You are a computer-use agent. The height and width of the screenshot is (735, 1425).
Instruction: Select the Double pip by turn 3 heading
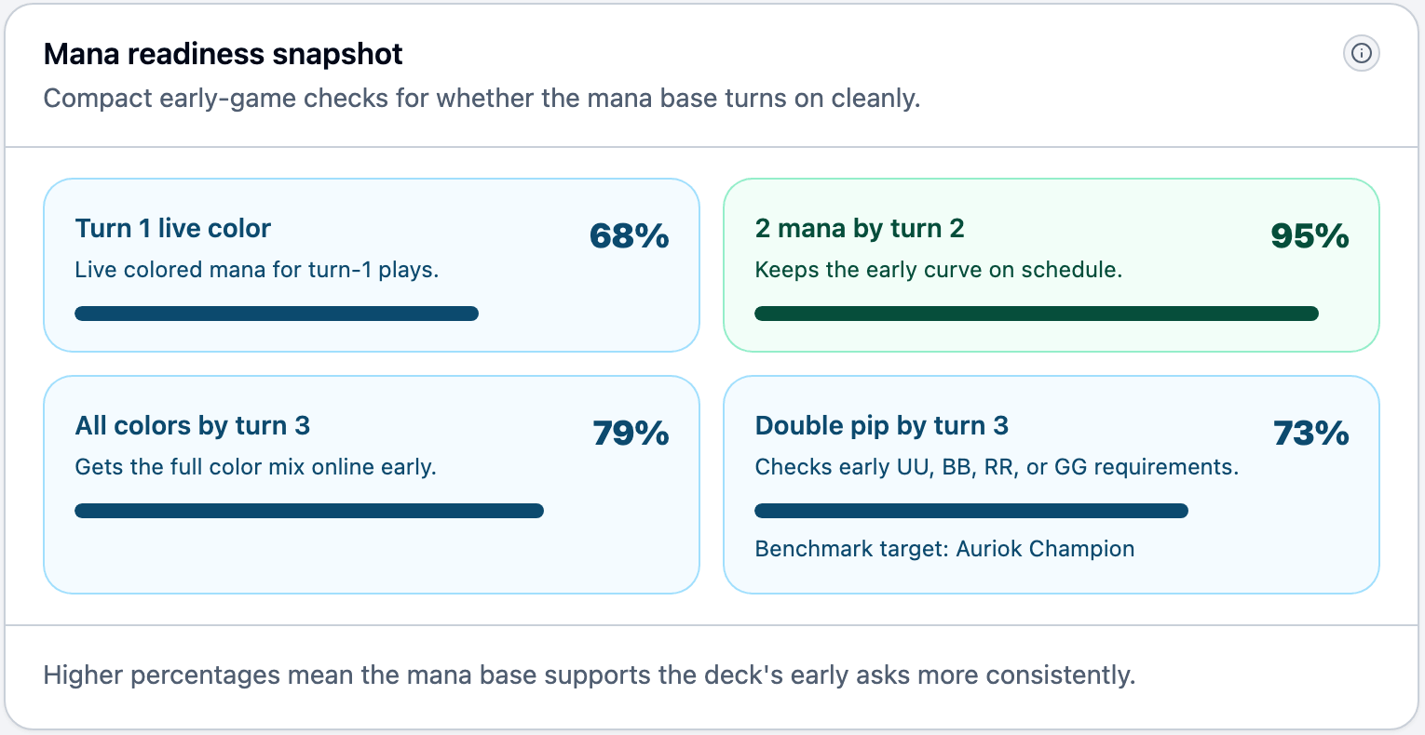point(880,425)
